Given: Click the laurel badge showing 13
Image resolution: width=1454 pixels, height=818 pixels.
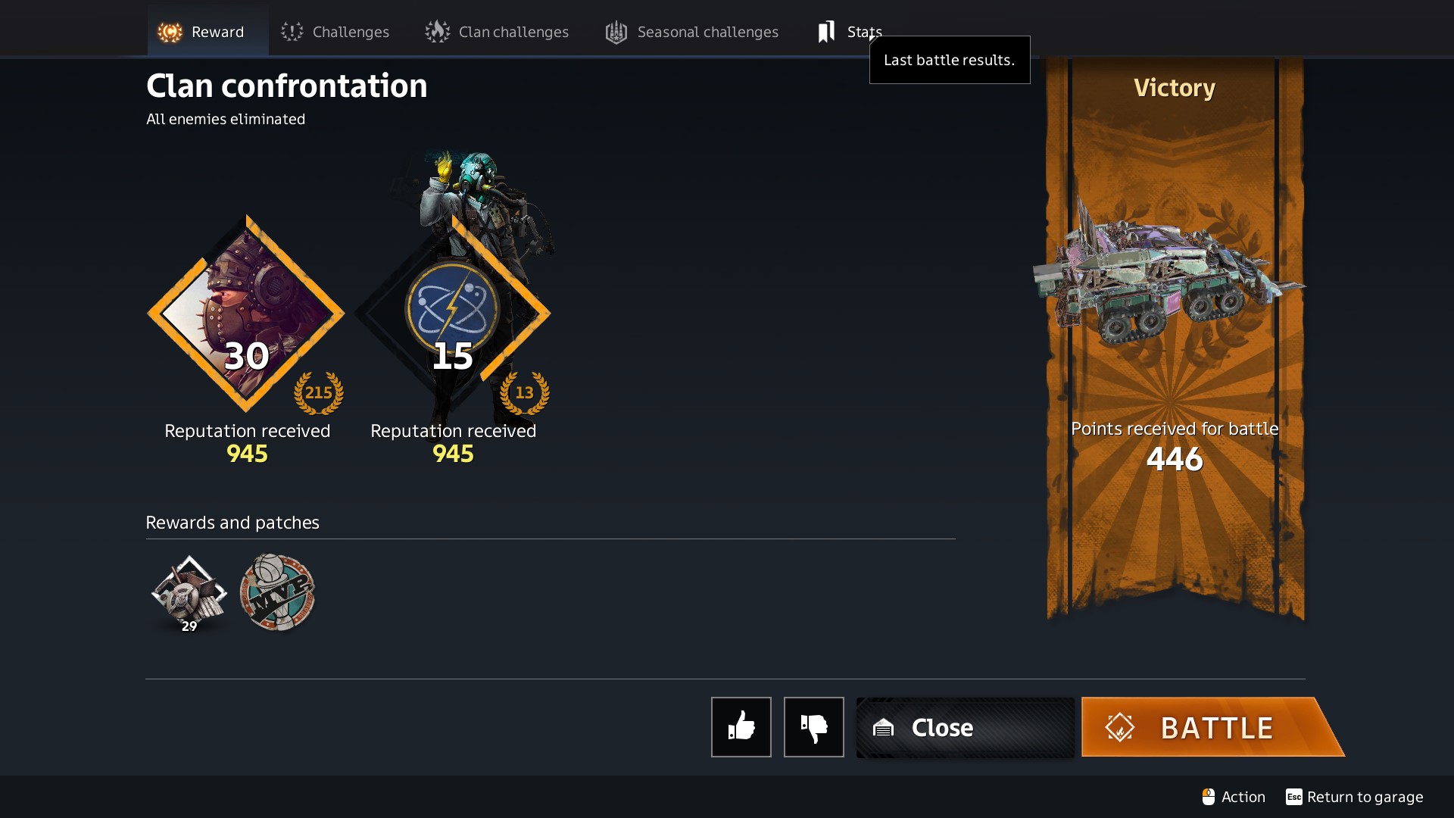Looking at the screenshot, I should coord(525,392).
